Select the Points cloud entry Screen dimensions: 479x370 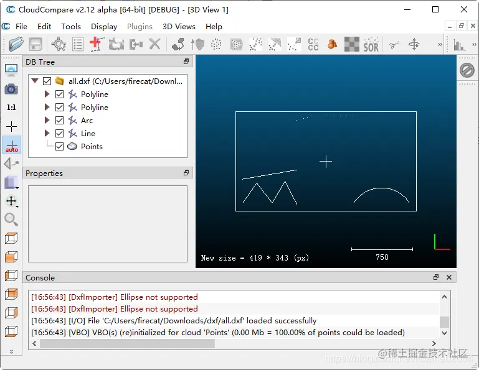[x=92, y=146]
